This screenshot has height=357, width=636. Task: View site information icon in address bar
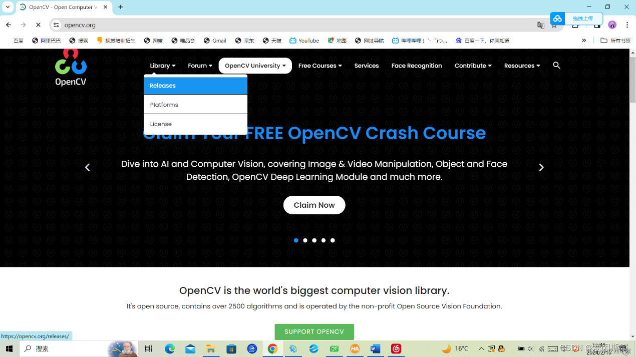[x=56, y=25]
